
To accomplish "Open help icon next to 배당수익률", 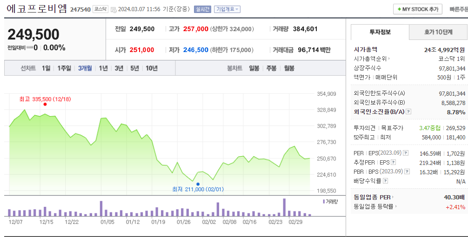I will (x=385, y=181).
